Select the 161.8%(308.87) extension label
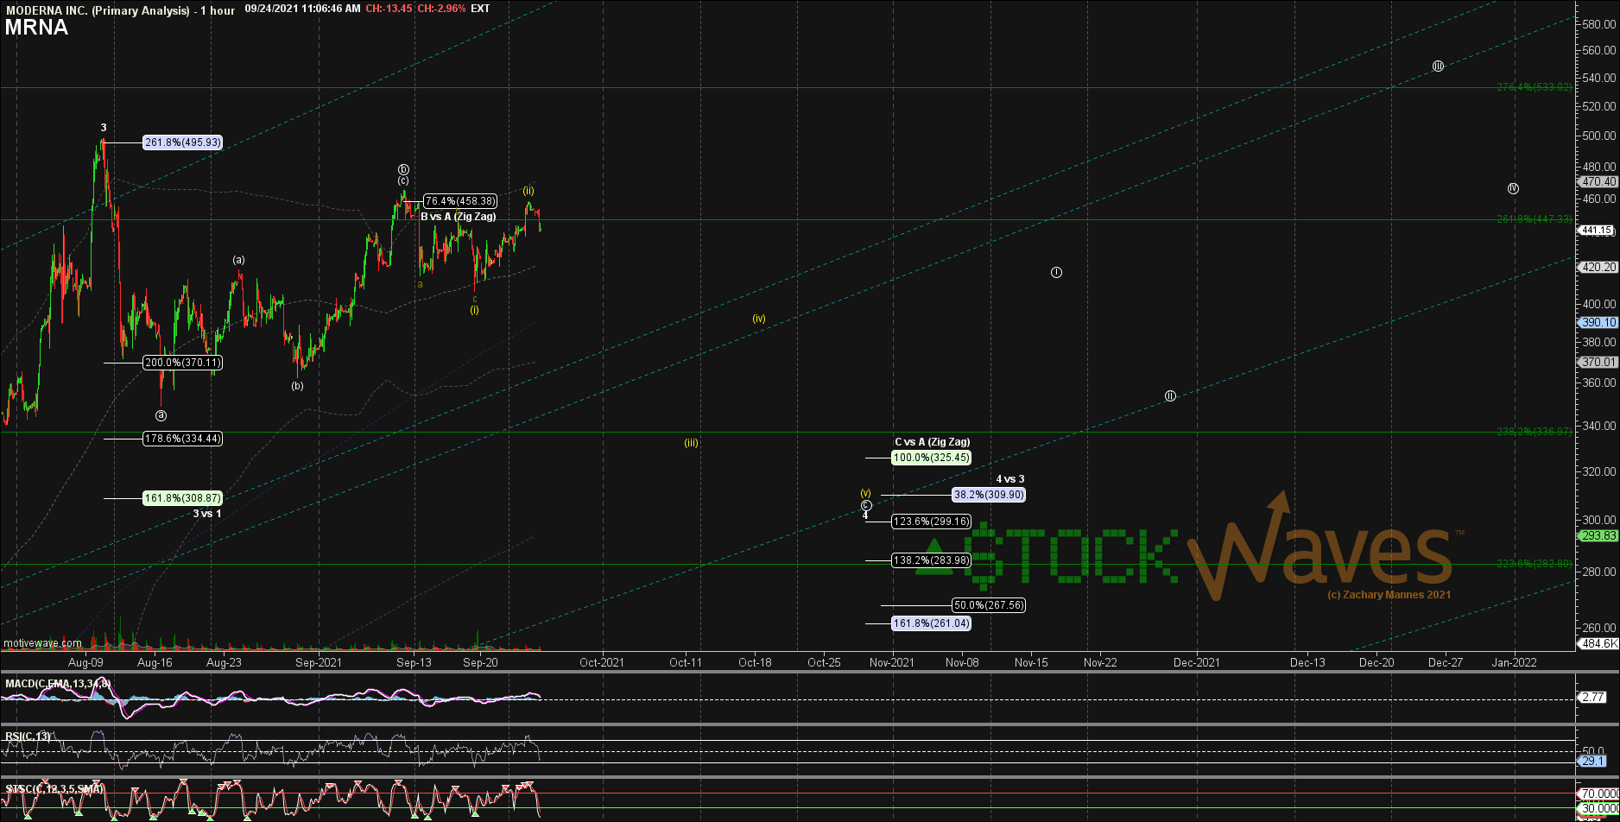Viewport: 1620px width, 822px height. pos(182,498)
